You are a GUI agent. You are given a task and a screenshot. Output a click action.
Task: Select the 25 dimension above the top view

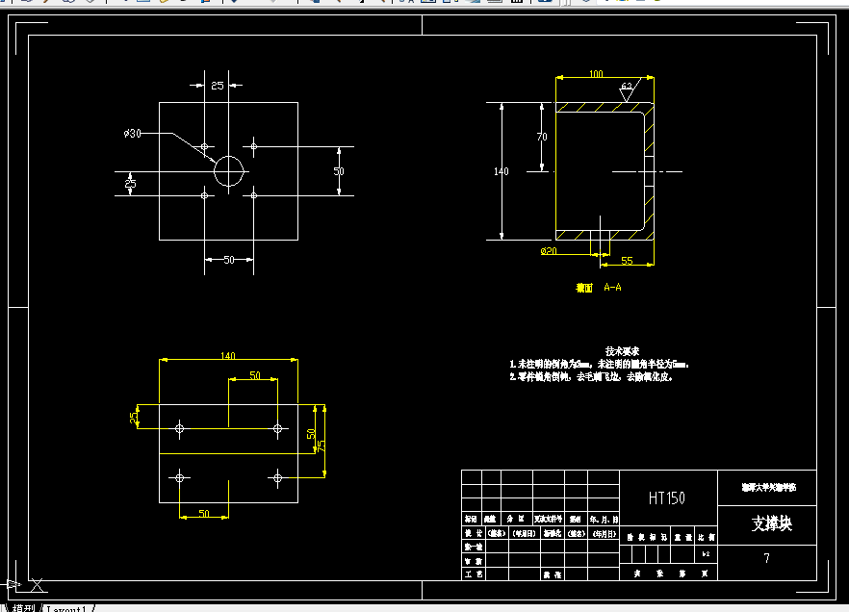[x=218, y=86]
